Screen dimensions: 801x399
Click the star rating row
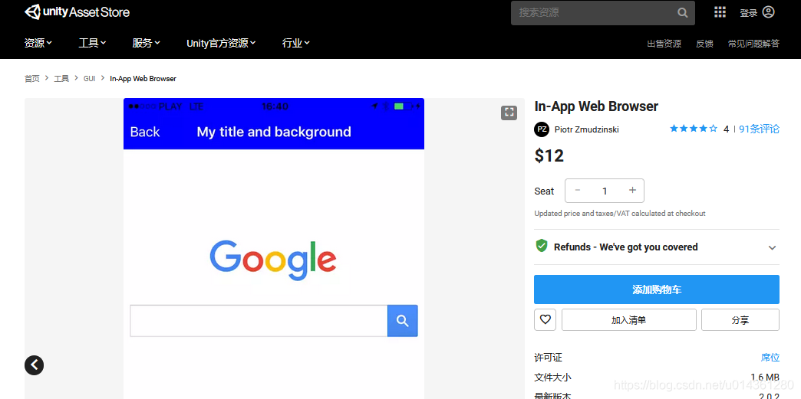694,129
